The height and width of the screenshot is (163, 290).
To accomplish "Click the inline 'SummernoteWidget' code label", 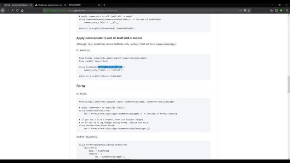I will pyautogui.click(x=166, y=44).
